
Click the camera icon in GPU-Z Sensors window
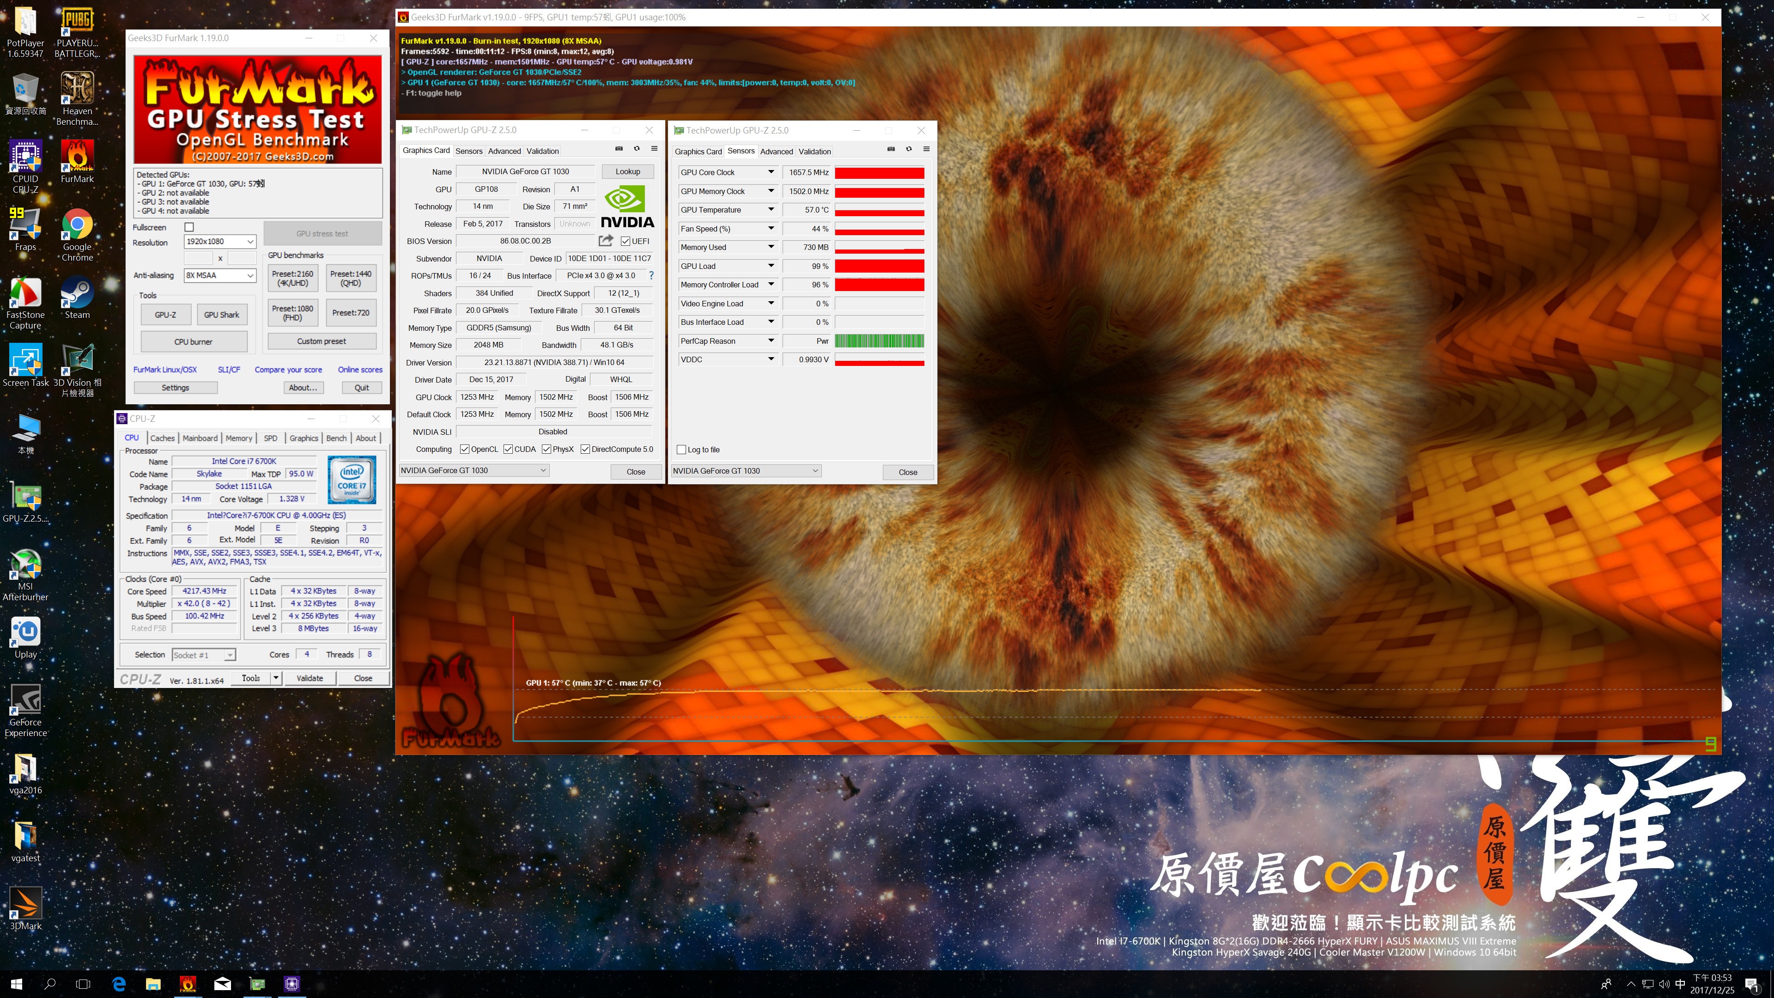pyautogui.click(x=890, y=149)
